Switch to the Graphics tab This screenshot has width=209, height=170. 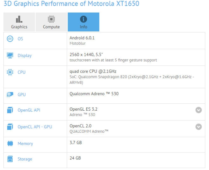[x=19, y=23]
